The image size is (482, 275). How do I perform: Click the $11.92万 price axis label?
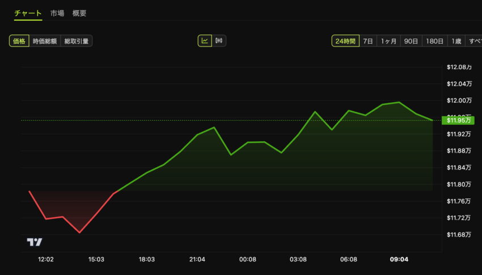point(459,134)
